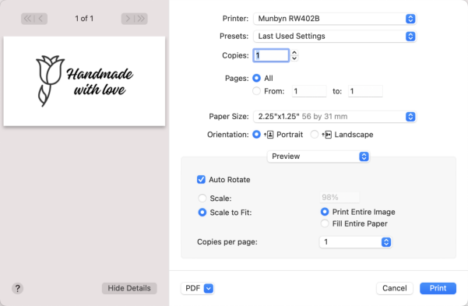Click the Handmade with love label preview
The width and height of the screenshot is (468, 306).
click(x=84, y=81)
